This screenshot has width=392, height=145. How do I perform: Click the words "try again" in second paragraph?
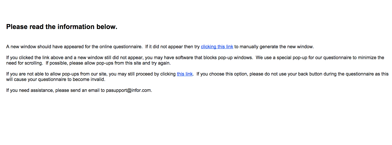[161, 63]
